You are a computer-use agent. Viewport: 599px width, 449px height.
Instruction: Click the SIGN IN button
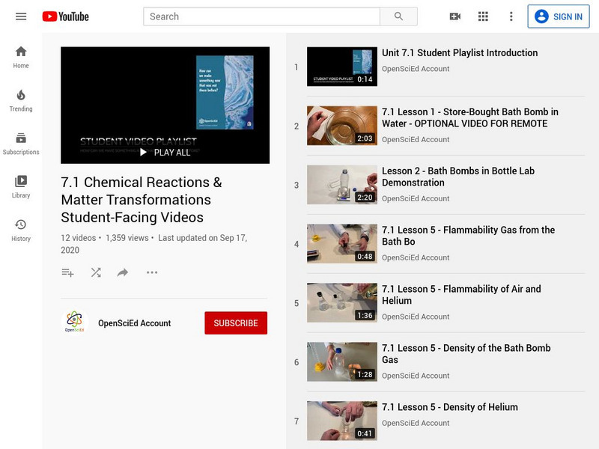click(x=559, y=16)
